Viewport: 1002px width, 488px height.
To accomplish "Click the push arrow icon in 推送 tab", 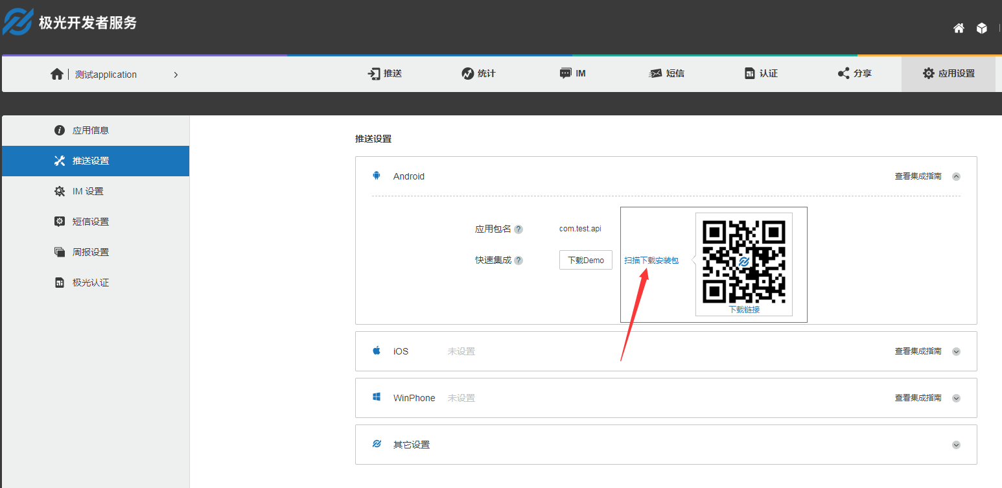I will (x=373, y=74).
